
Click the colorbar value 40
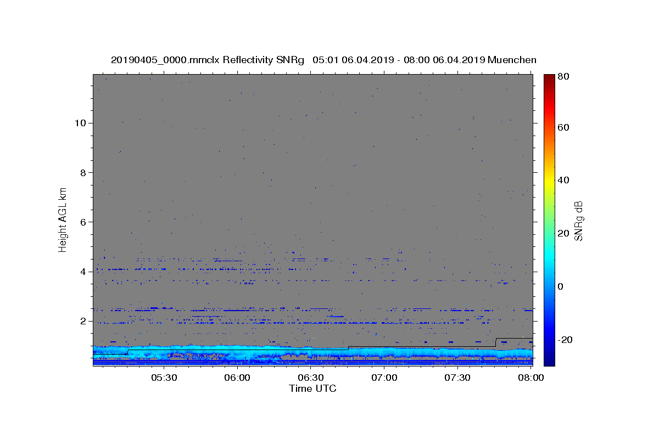tap(563, 180)
